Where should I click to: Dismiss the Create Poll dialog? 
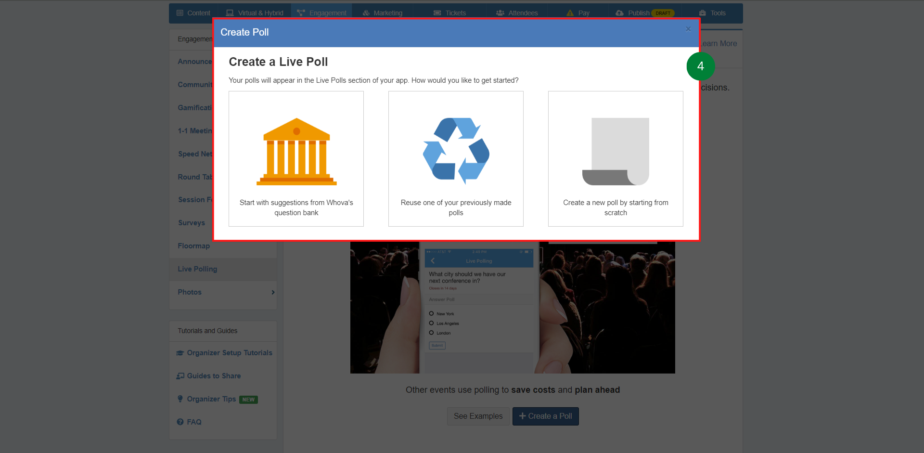pyautogui.click(x=688, y=29)
